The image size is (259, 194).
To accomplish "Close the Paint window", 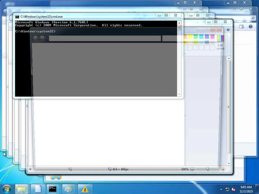I will coord(225,22).
